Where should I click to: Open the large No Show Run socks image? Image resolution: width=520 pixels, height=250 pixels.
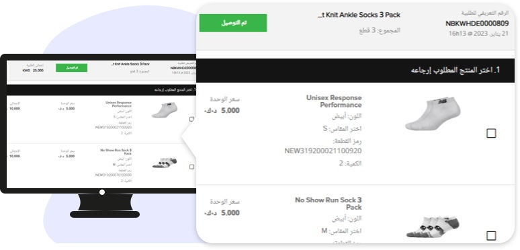pos(433,226)
